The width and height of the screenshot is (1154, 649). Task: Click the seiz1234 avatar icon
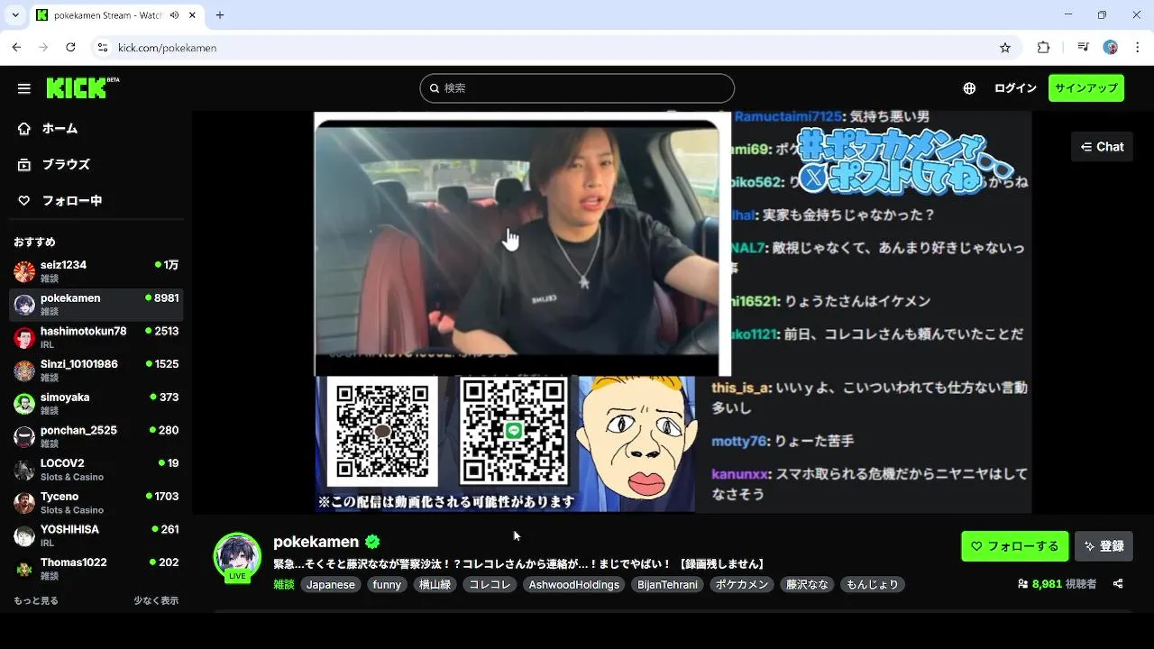(x=24, y=271)
